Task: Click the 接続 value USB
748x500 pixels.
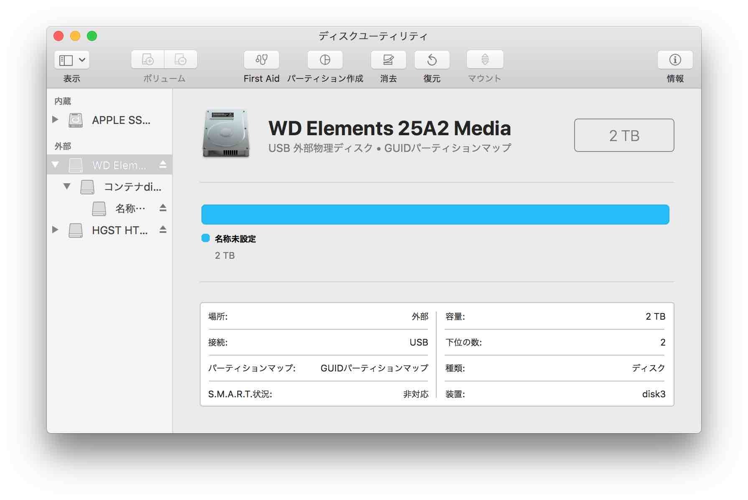Action: 419,342
